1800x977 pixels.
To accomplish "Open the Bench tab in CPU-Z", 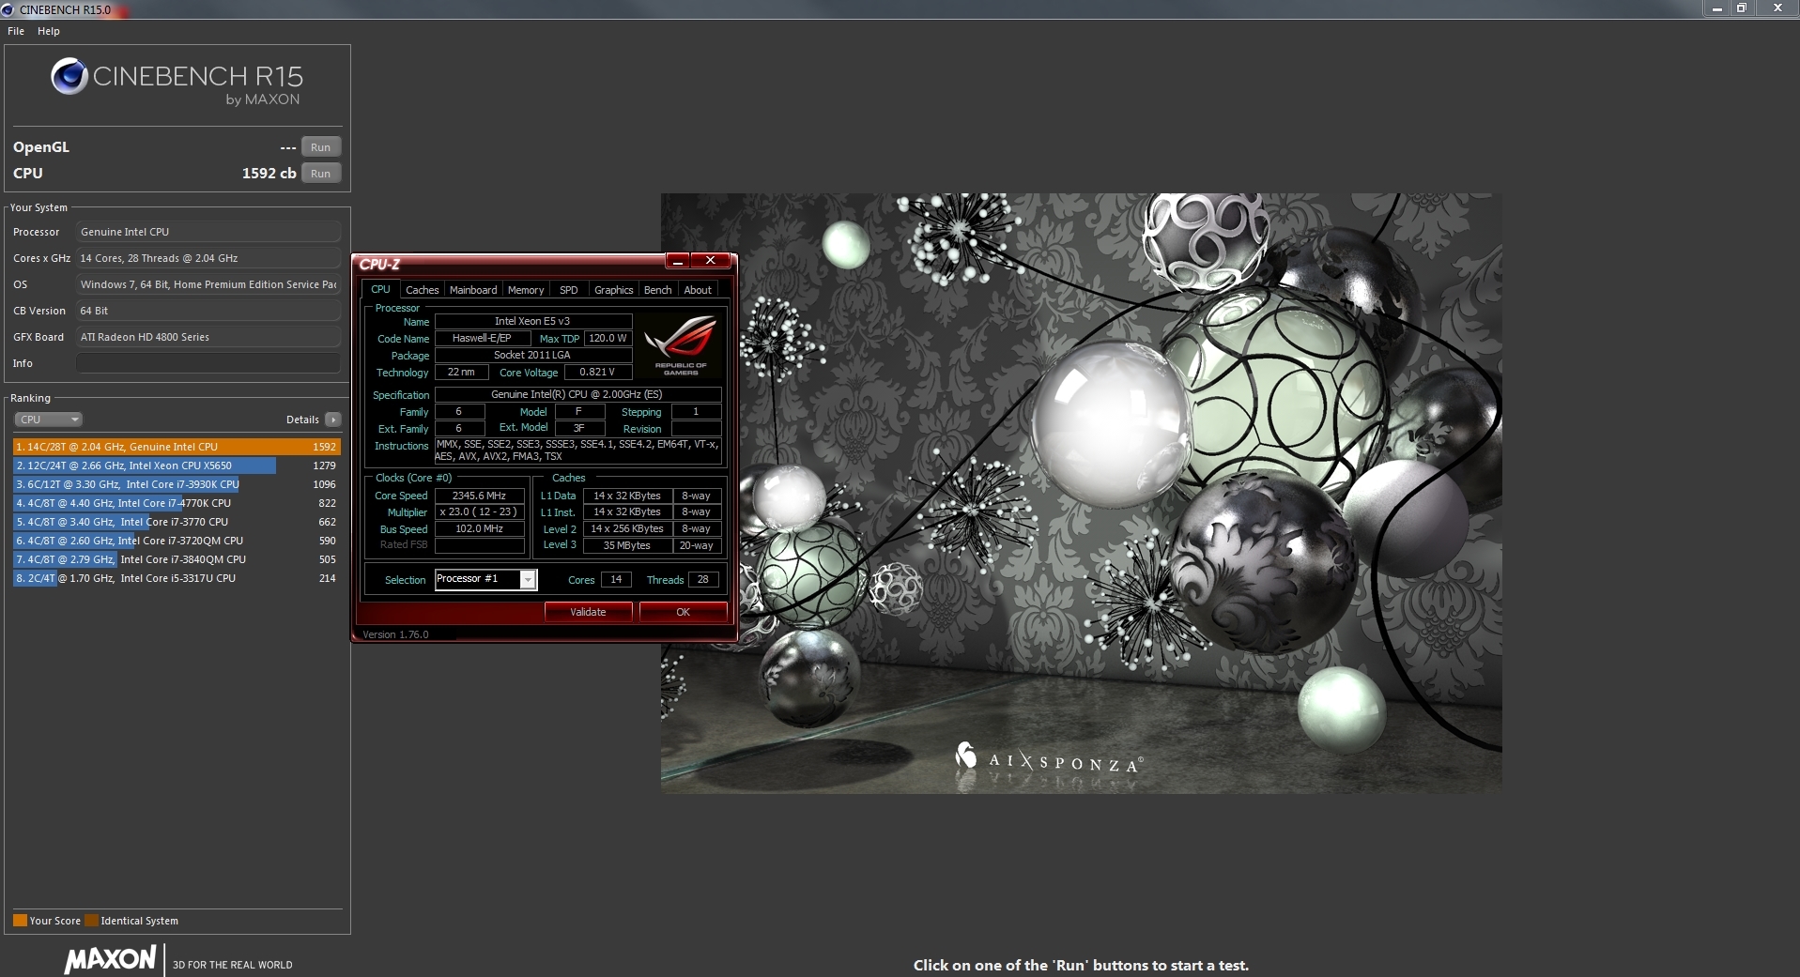I will (x=658, y=290).
